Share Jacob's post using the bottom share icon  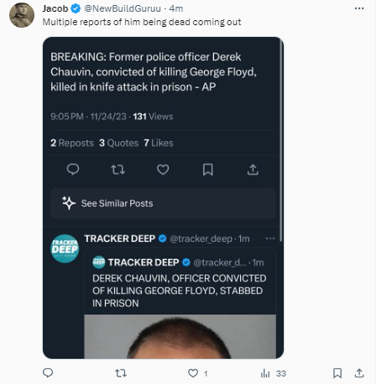coord(359,373)
